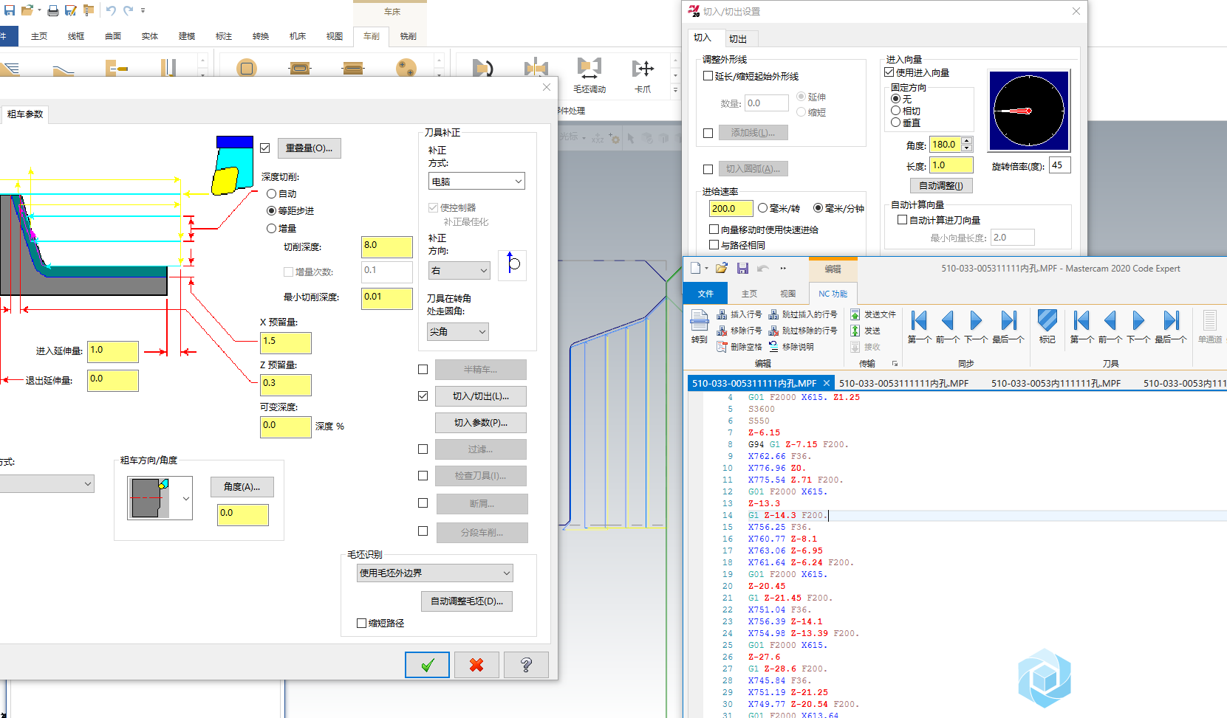Switch to the 510-033-0053内111111孔.MPF document tab
The height and width of the screenshot is (718, 1227).
click(1056, 383)
